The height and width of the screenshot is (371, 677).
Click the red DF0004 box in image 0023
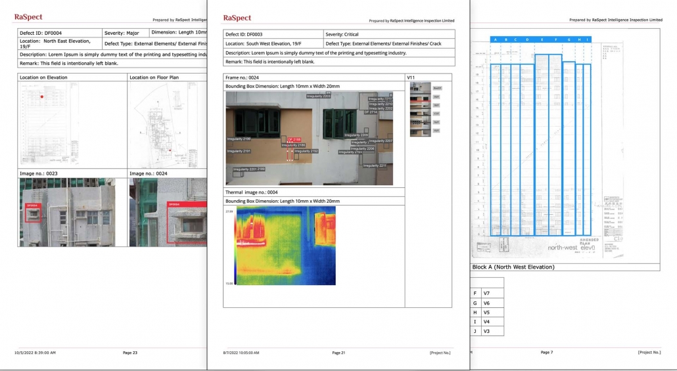(34, 213)
